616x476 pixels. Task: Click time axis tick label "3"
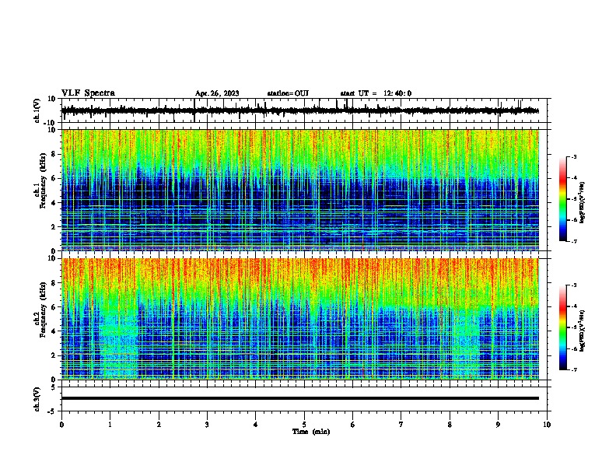coord(207,424)
